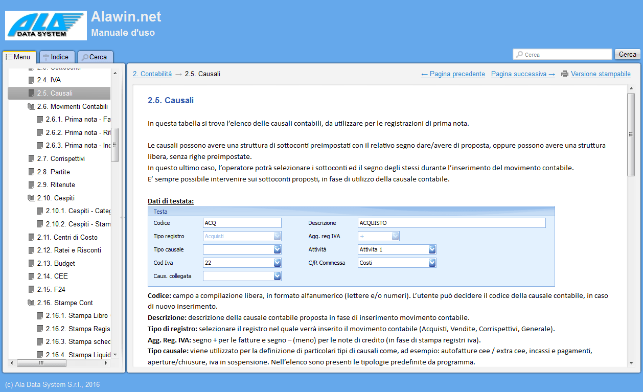Select the 2.5. Causali tree item
This screenshot has width=643, height=392.
click(59, 93)
